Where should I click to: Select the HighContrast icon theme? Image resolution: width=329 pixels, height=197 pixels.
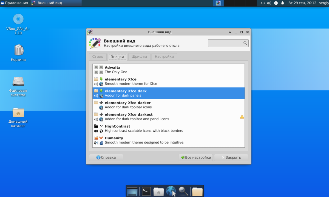(x=169, y=129)
